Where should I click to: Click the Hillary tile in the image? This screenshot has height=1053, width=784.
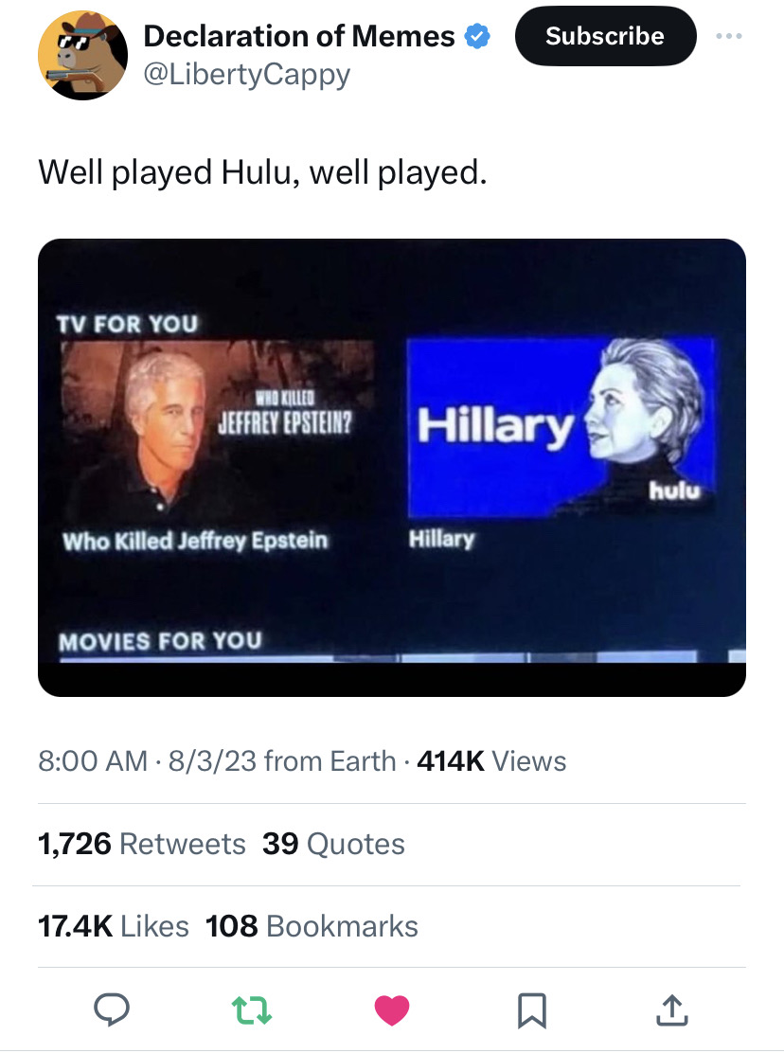pyautogui.click(x=561, y=428)
